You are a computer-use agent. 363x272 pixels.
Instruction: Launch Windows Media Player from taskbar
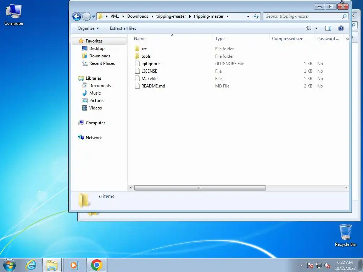tap(74, 265)
